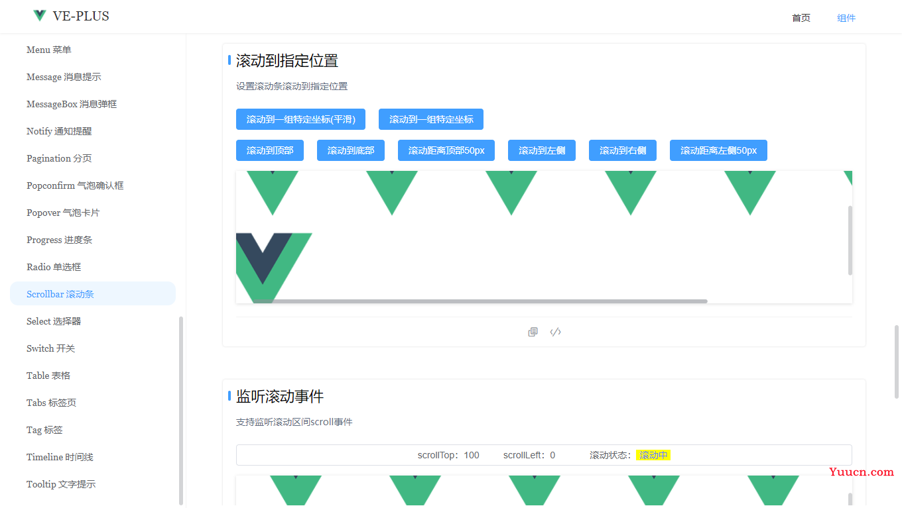Open the 首页 nav item
Screen dimensions: 902x508
point(801,18)
